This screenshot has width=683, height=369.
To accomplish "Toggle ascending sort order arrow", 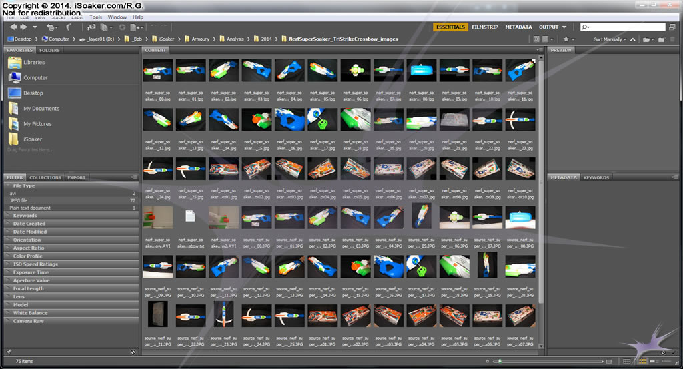I will point(633,39).
